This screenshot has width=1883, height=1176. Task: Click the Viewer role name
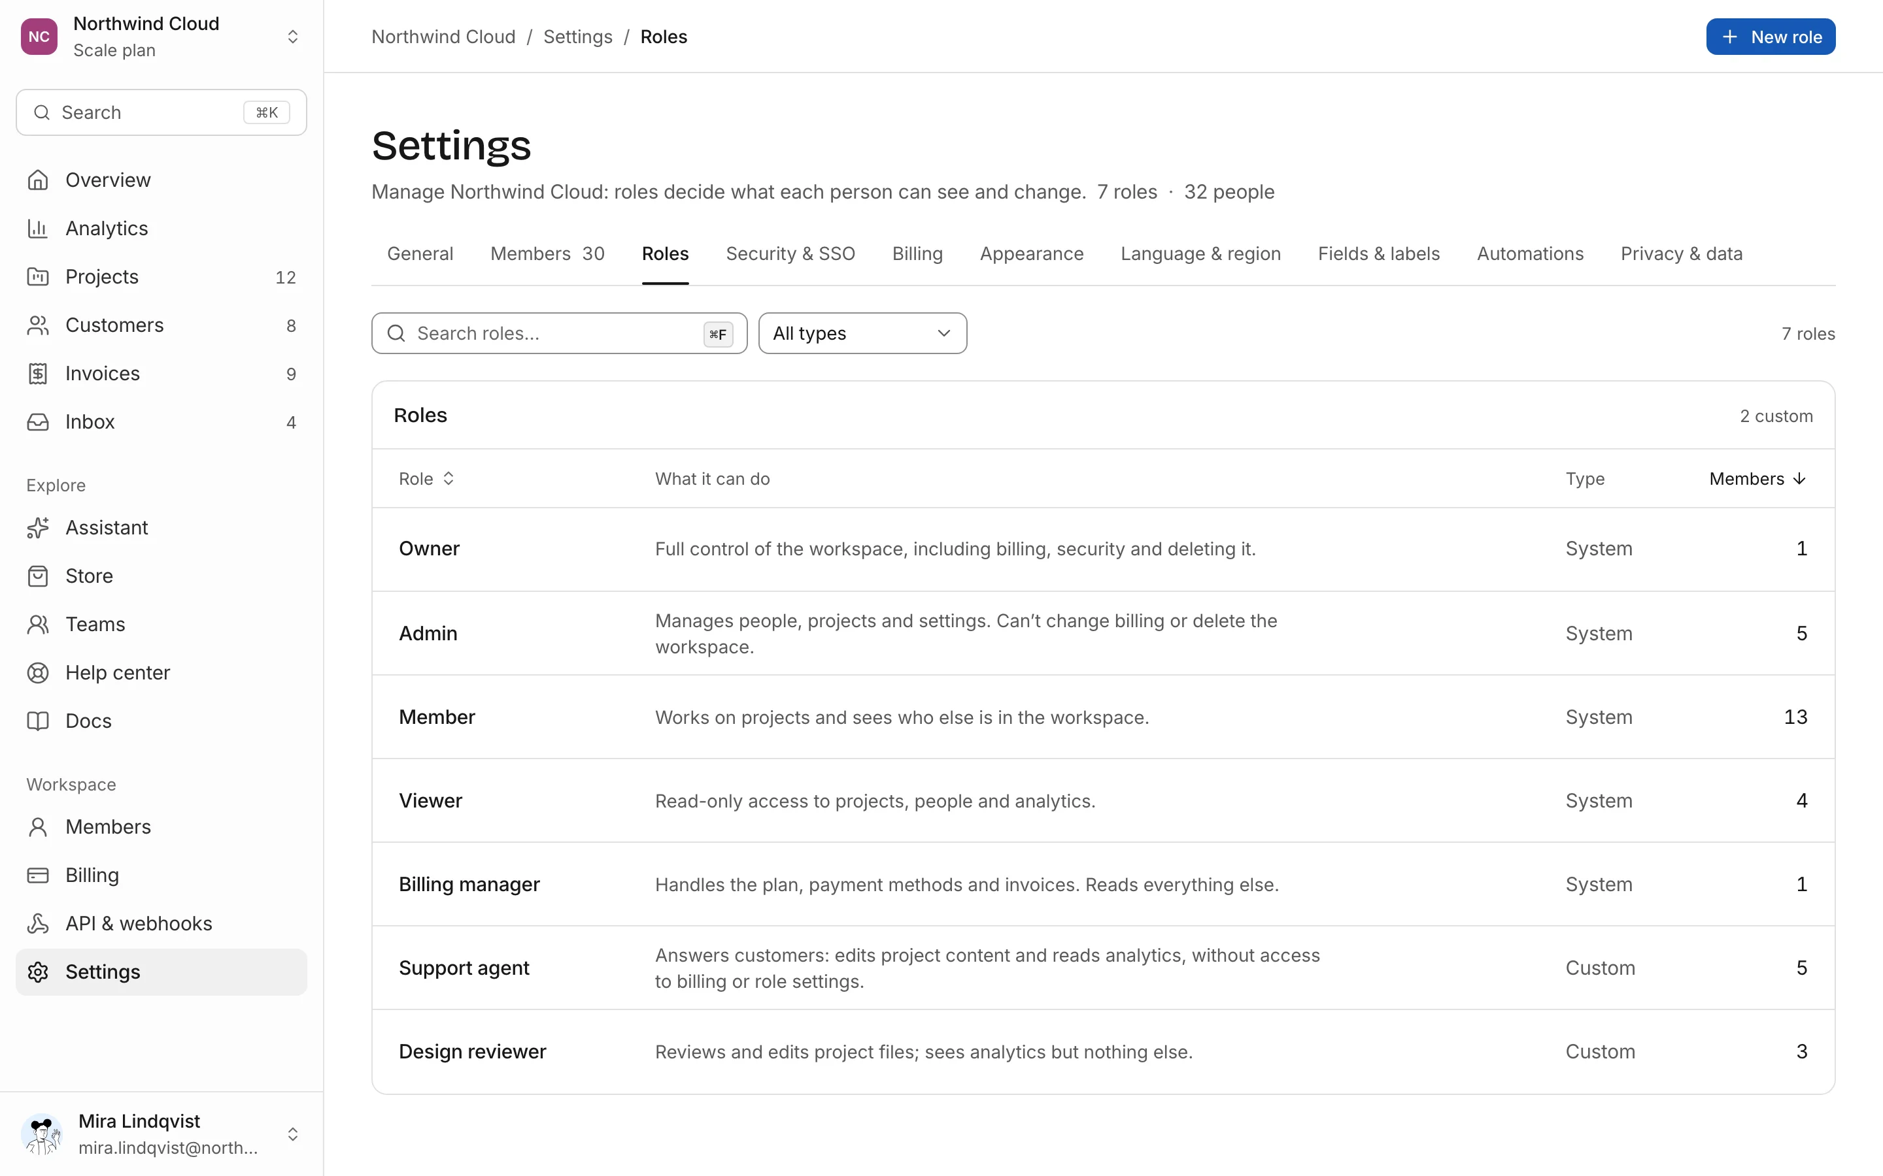point(430,800)
